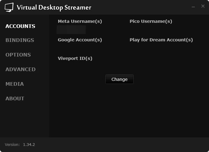Minimize the Virtual Desktop Streamer window
The width and height of the screenshot is (209, 152).
tap(193, 7)
